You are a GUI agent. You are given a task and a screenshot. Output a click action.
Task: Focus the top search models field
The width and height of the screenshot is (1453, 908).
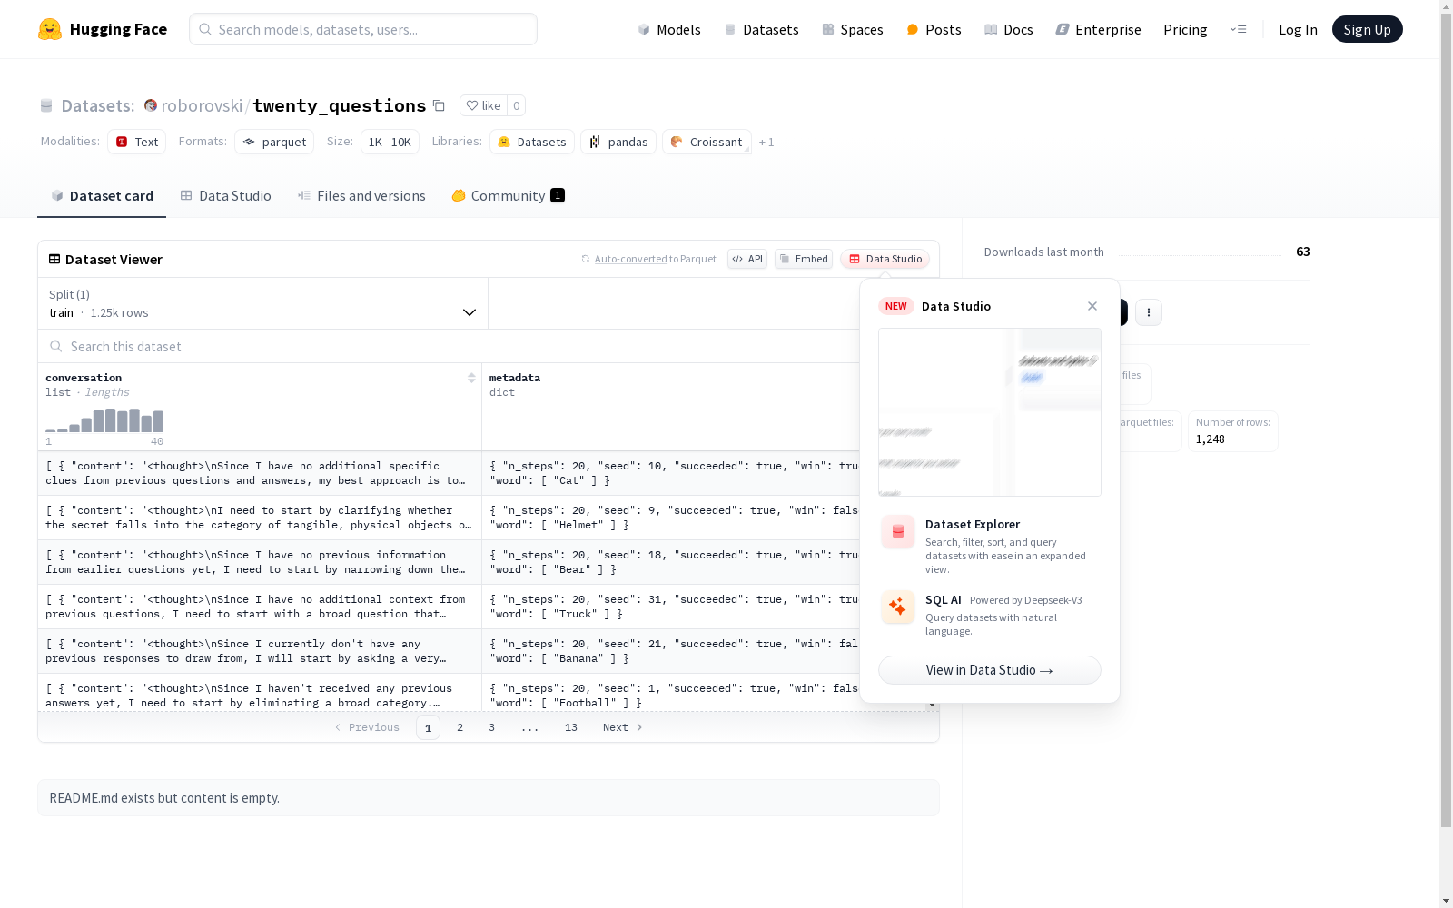tap(363, 29)
